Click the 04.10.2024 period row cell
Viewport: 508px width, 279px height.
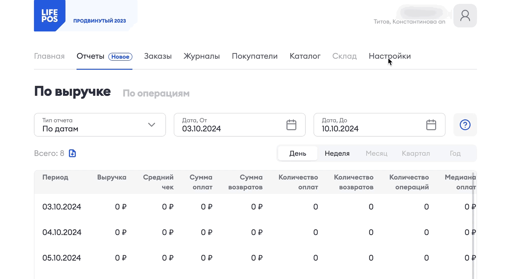[62, 233]
